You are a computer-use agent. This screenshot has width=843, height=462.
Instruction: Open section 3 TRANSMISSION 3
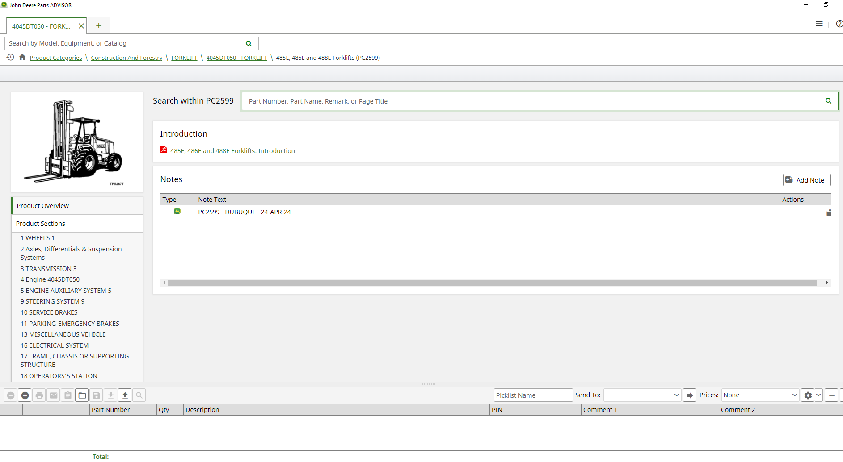click(x=49, y=269)
